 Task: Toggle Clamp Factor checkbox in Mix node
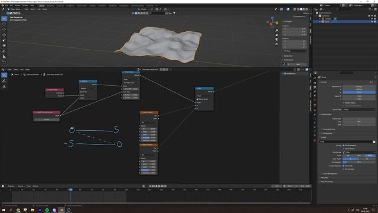[197, 99]
